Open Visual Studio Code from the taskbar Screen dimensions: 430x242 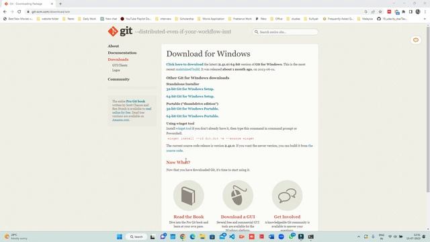(x=232, y=237)
